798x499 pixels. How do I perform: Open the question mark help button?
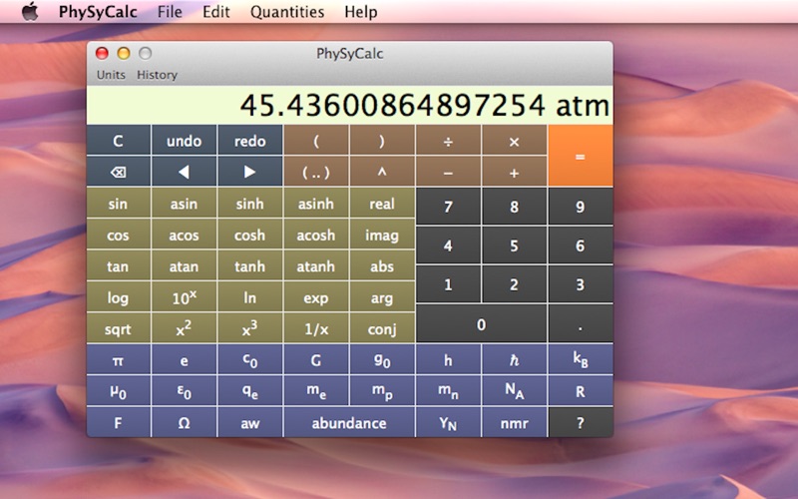581,422
